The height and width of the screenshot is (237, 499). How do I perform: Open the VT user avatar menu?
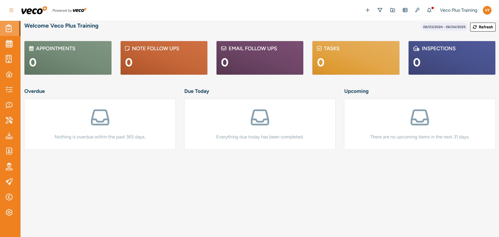(487, 10)
